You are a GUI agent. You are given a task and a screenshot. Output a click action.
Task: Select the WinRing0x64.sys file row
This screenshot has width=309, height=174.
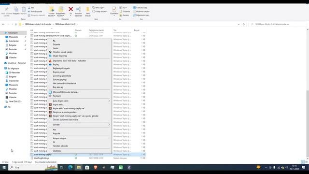click(88, 158)
